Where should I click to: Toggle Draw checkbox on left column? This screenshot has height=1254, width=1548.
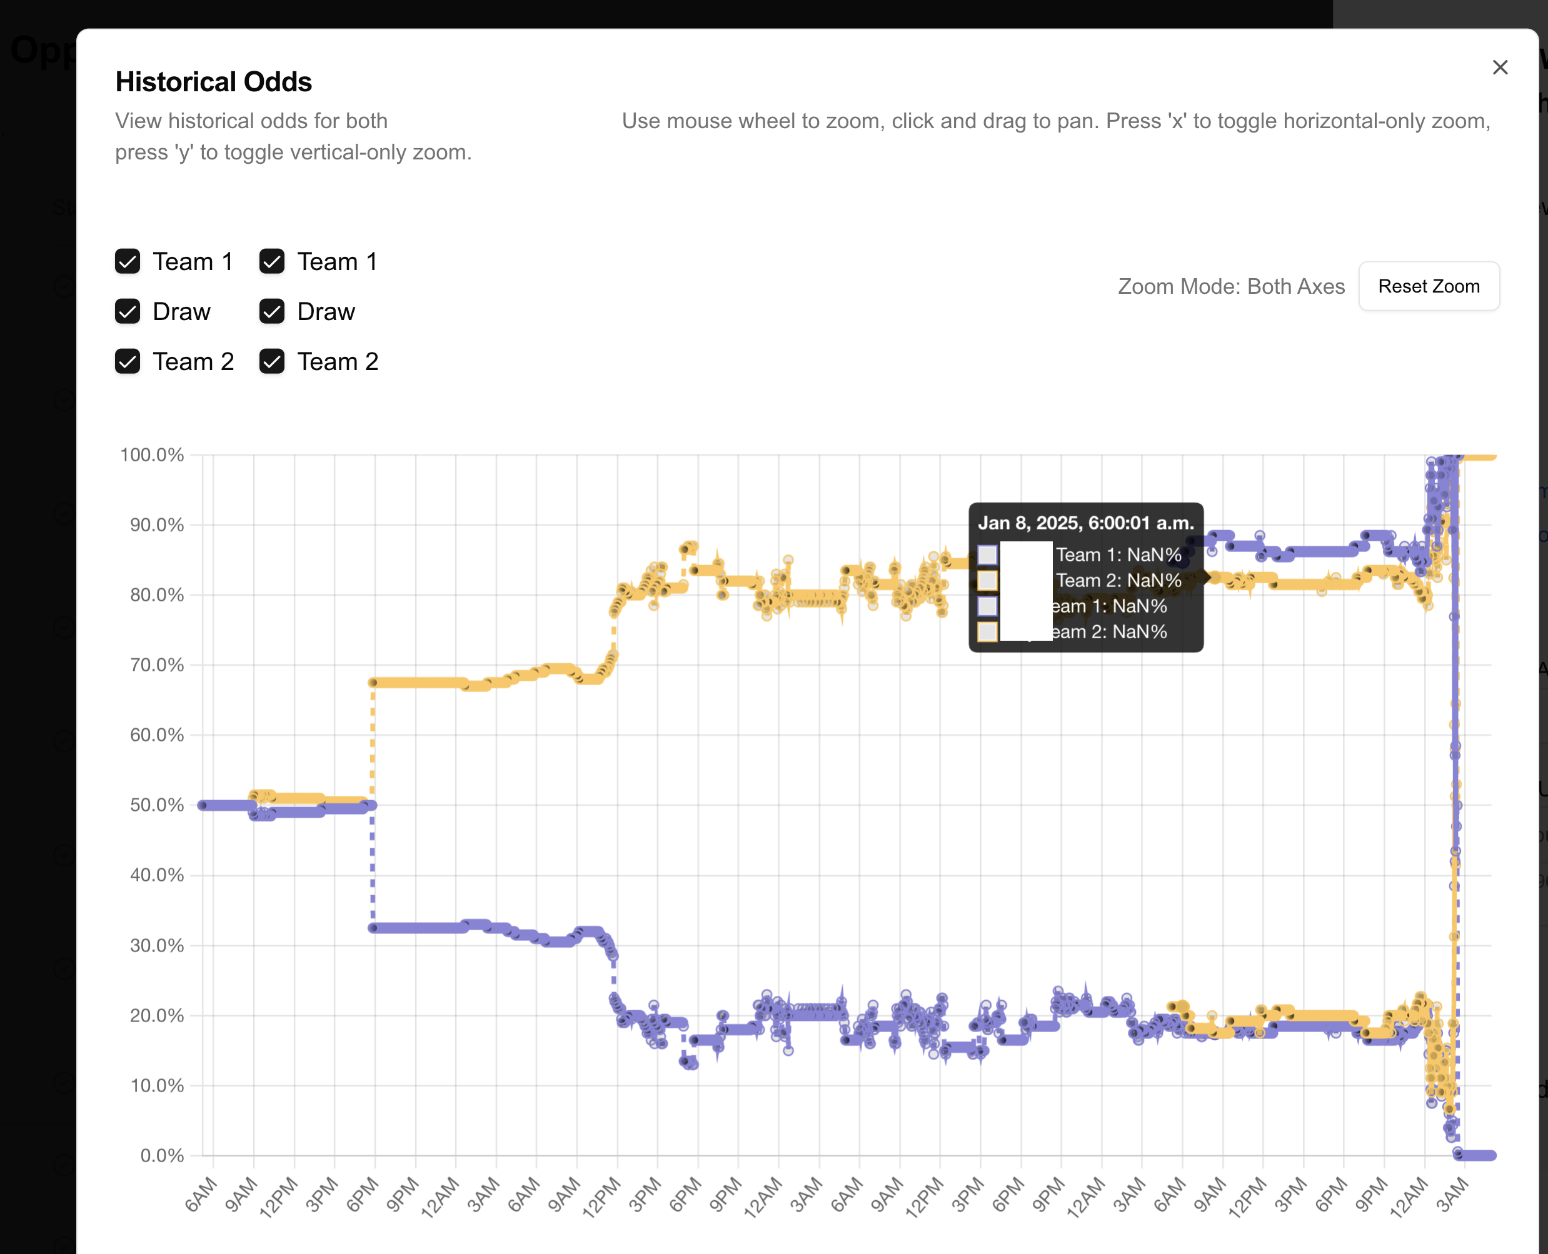click(x=129, y=312)
